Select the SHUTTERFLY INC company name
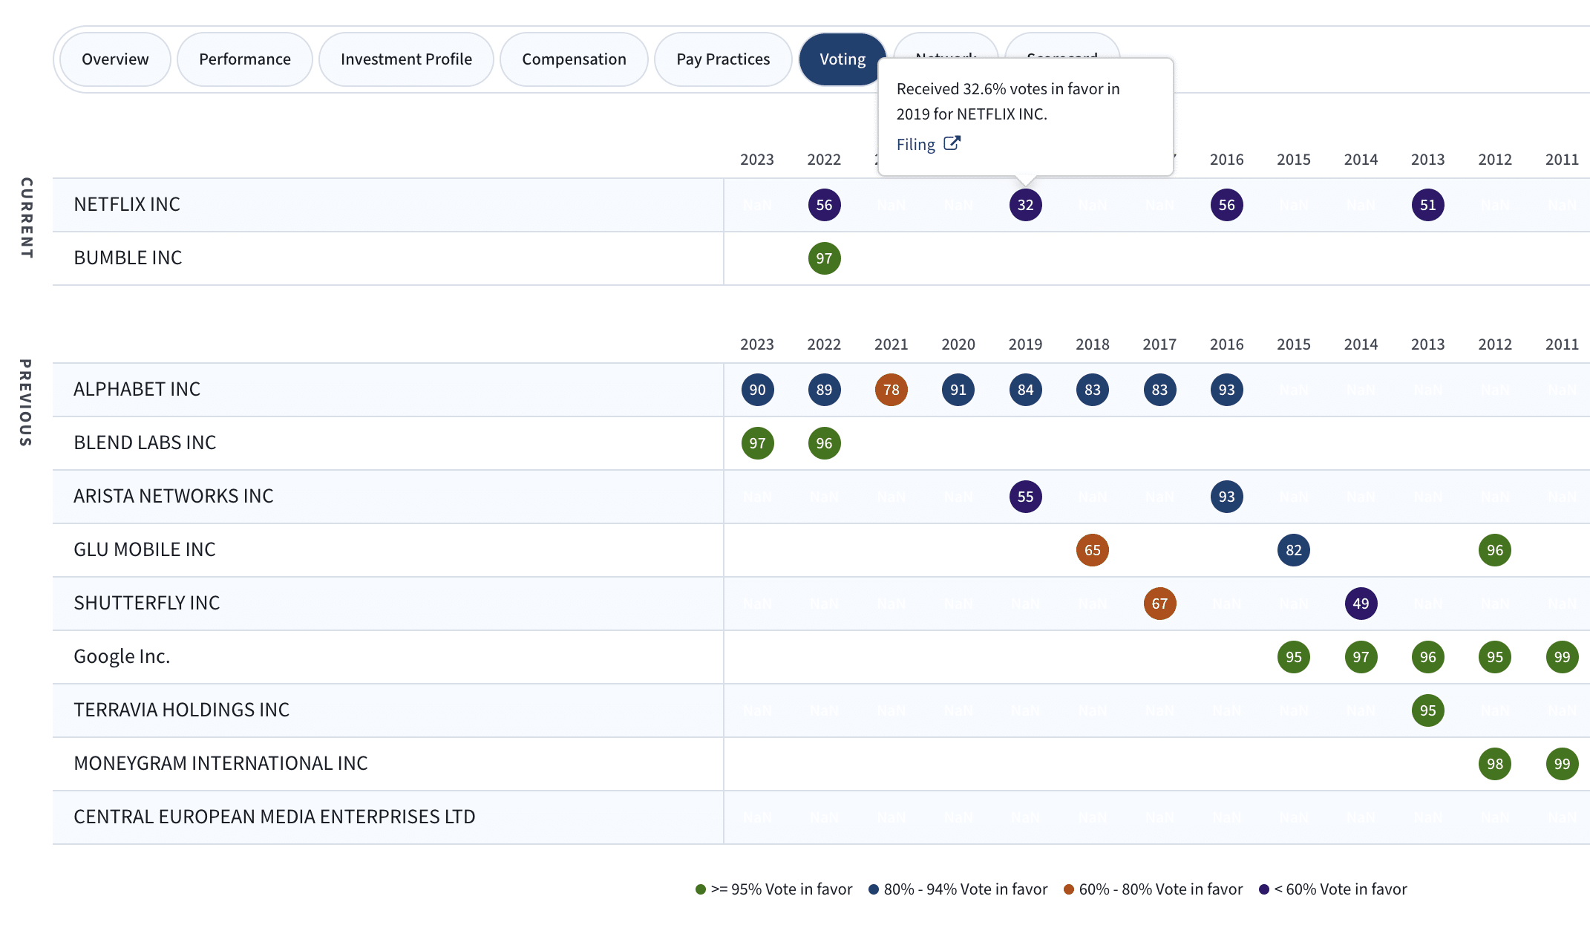Viewport: 1590px width, 925px height. [147, 604]
